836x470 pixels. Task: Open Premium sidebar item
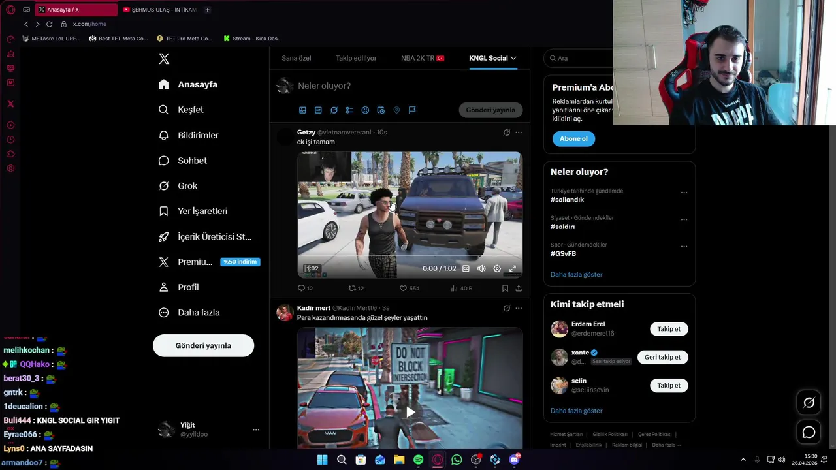(x=209, y=262)
